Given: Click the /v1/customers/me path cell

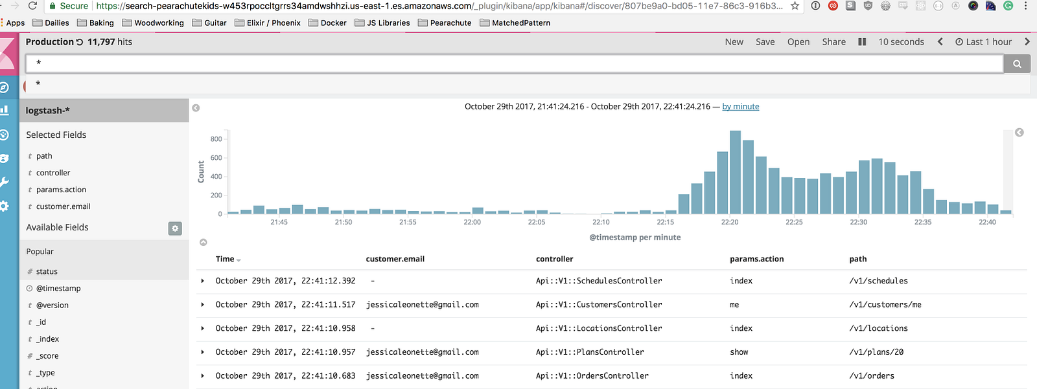Looking at the screenshot, I should (885, 305).
